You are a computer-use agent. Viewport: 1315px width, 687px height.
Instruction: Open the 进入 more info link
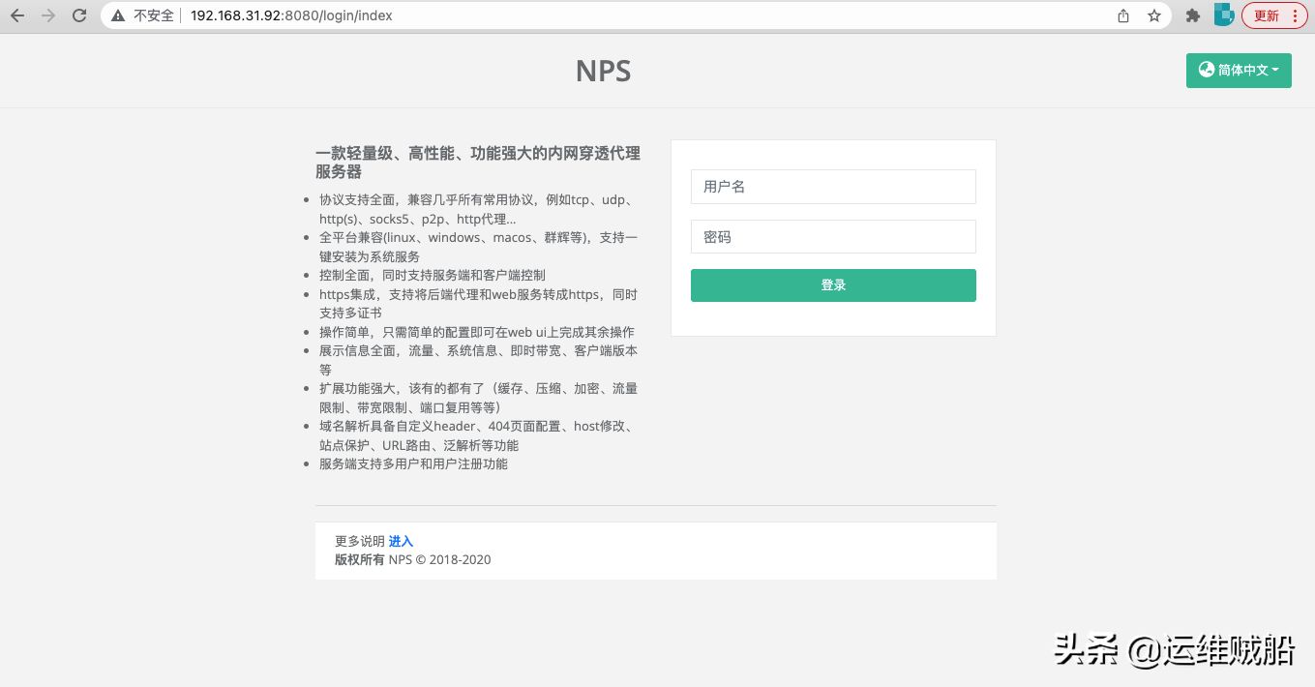[x=401, y=541]
